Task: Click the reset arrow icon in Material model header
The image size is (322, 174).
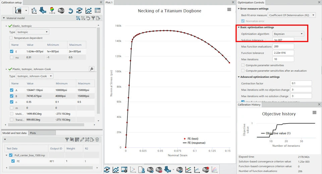Action: [x=88, y=18]
